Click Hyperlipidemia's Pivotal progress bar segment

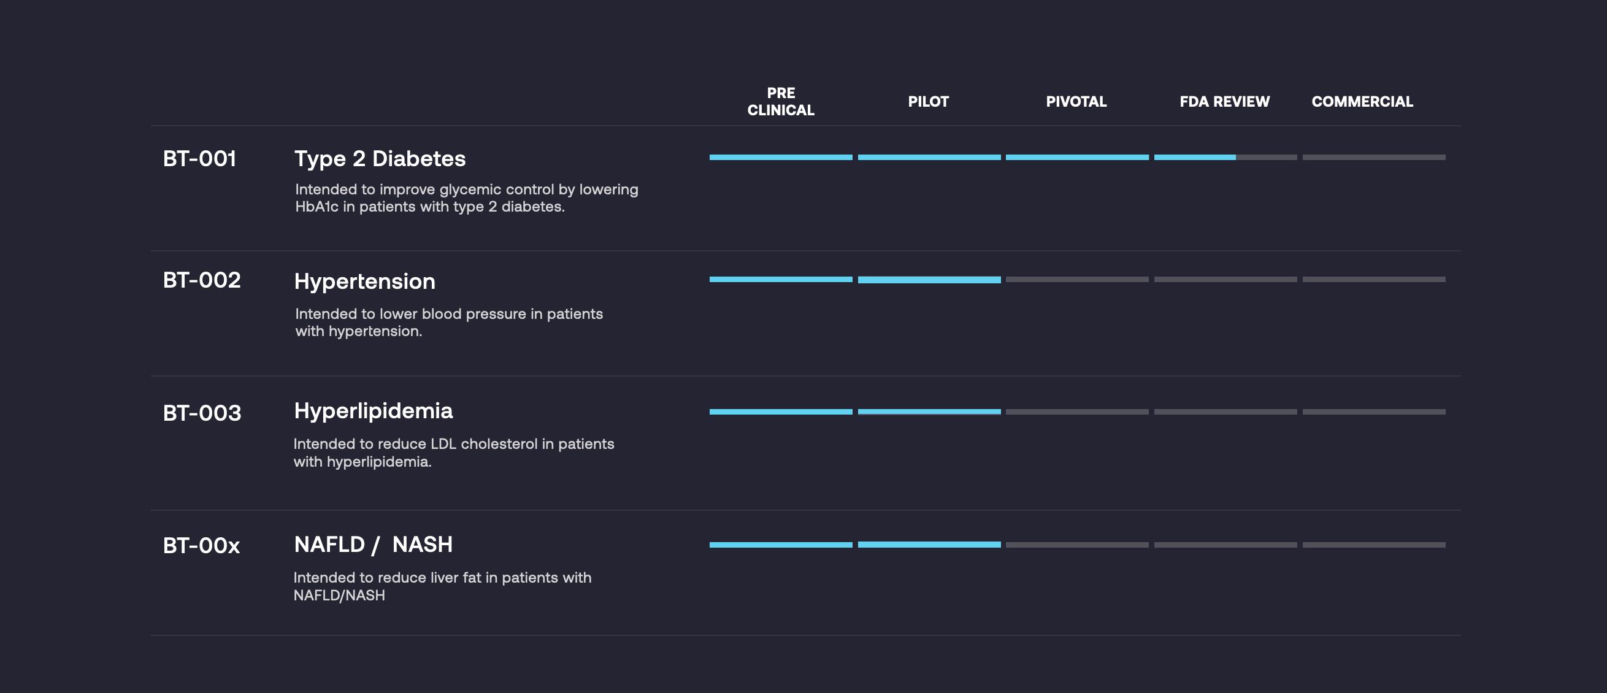(x=1076, y=412)
